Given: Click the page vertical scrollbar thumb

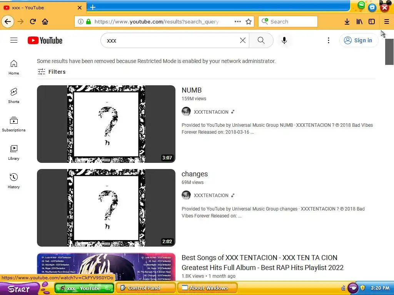Looking at the screenshot, I should (389, 52).
